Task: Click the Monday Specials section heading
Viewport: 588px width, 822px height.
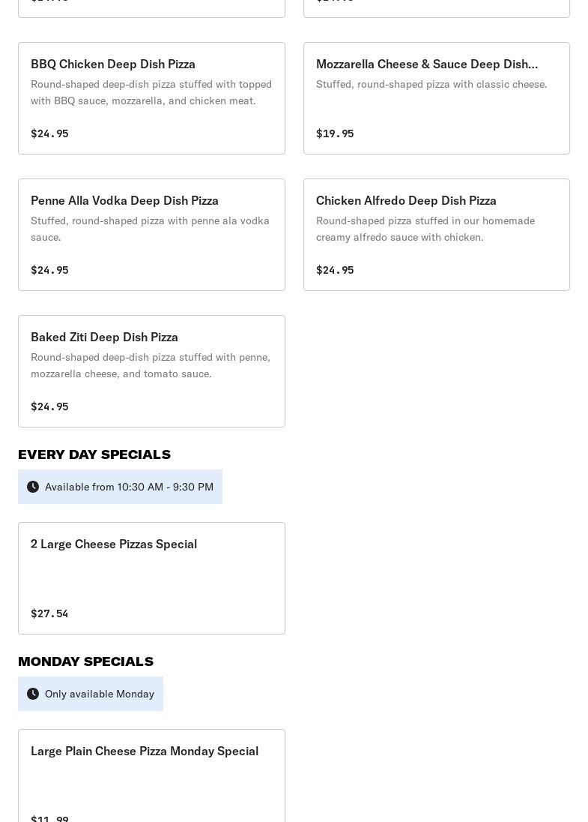Action: pos(85,661)
